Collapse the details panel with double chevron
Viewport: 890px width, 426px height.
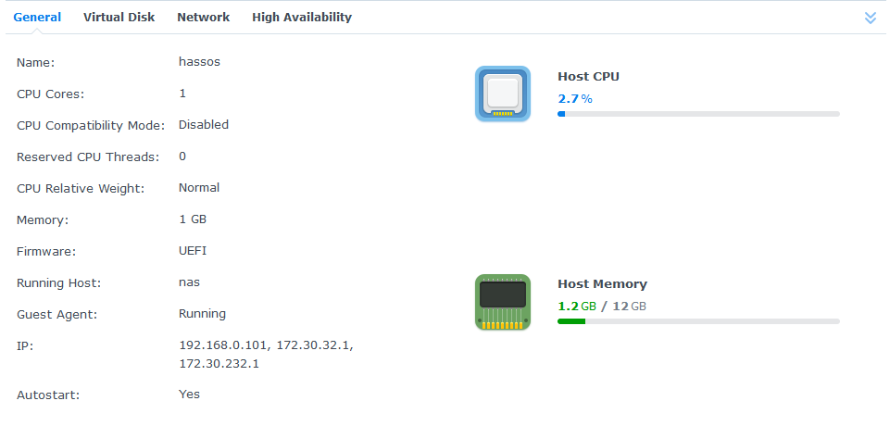tap(870, 18)
